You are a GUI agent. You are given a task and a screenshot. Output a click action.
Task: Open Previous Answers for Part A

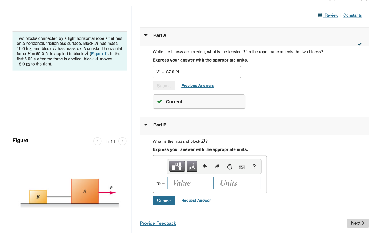coord(197,85)
